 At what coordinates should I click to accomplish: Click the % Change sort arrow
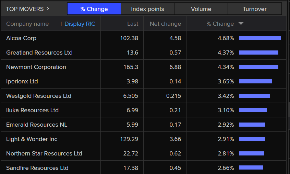click(241, 23)
